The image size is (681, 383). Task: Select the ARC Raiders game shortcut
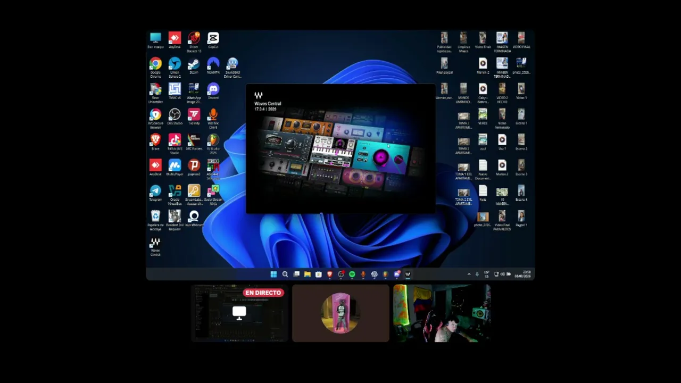194,143
